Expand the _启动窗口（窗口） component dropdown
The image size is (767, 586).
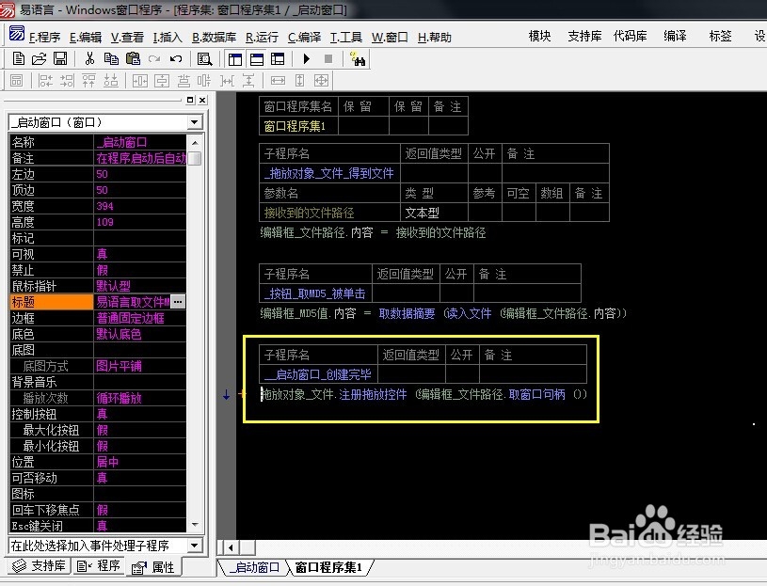[195, 122]
